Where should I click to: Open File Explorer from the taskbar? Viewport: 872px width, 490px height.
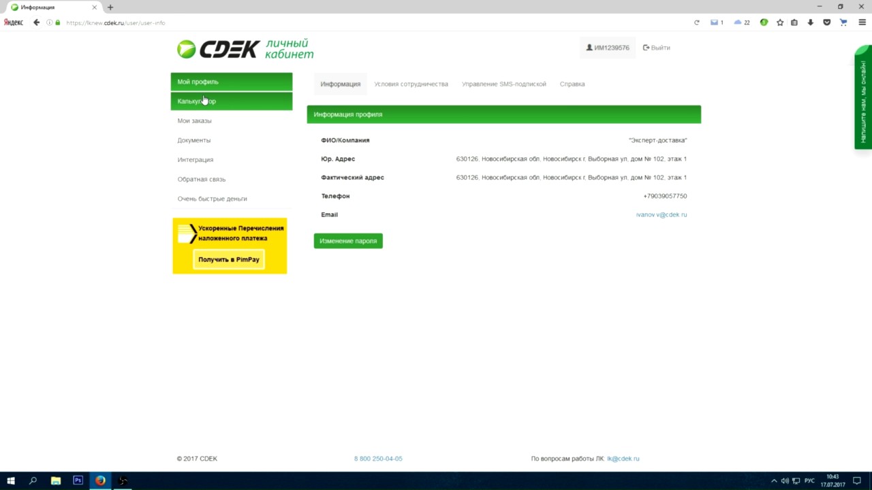56,480
